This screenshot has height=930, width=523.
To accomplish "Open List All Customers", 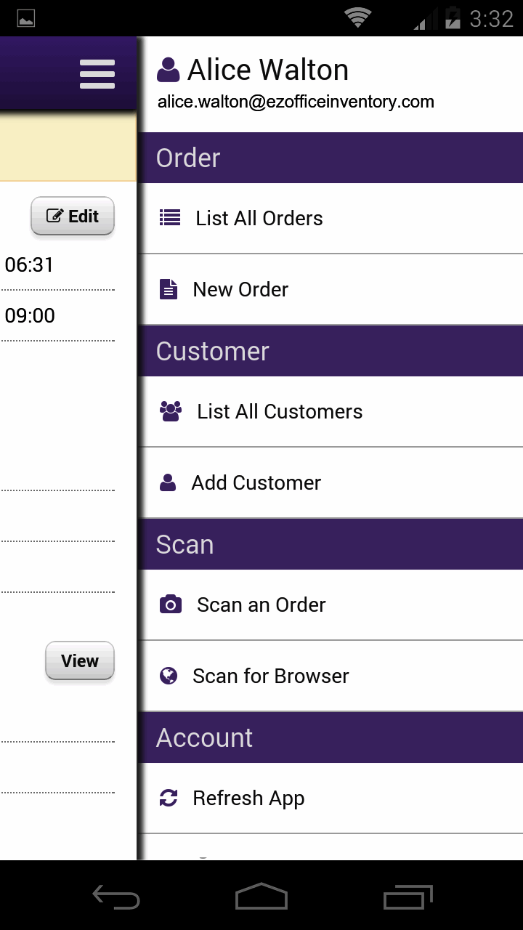I will pos(280,411).
